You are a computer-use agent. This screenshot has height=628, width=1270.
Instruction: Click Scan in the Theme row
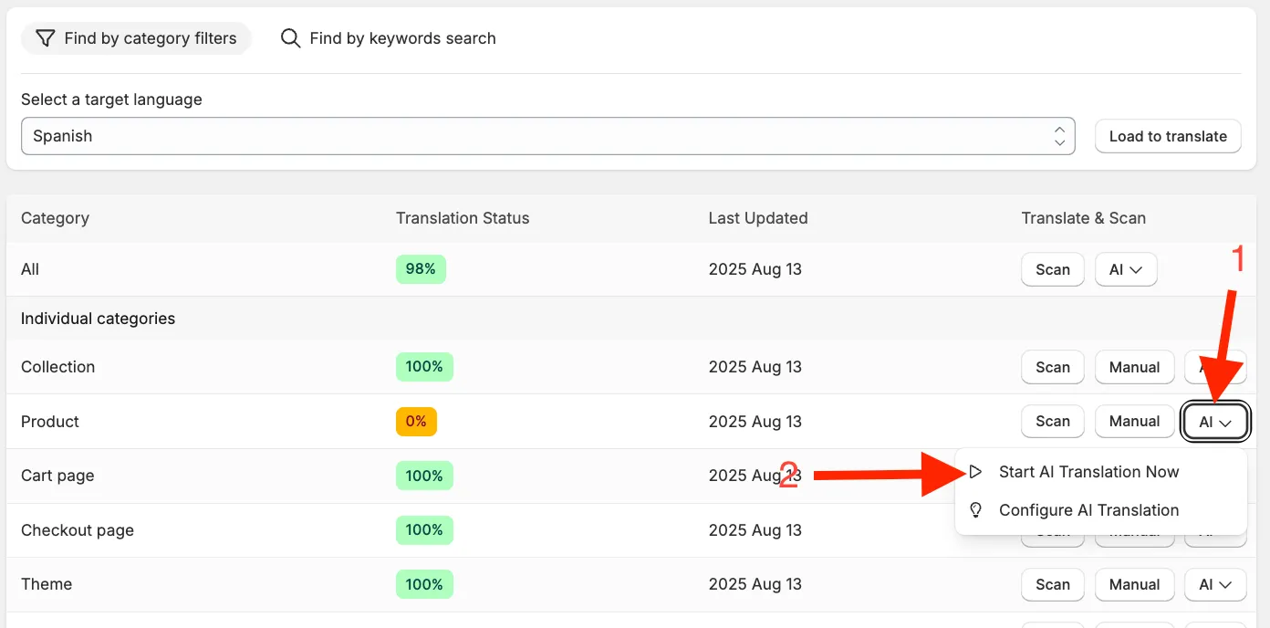tap(1052, 584)
